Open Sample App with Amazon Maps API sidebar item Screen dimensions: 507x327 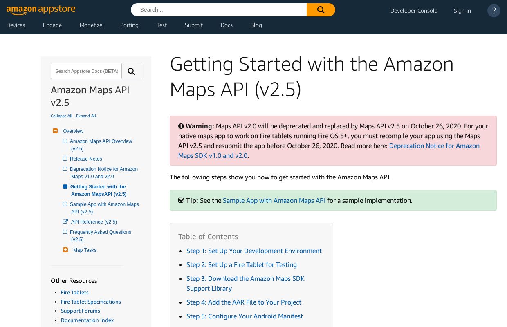104,208
